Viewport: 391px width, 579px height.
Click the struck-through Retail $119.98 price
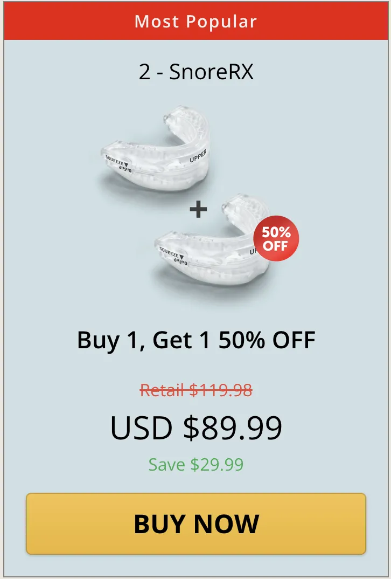click(196, 390)
